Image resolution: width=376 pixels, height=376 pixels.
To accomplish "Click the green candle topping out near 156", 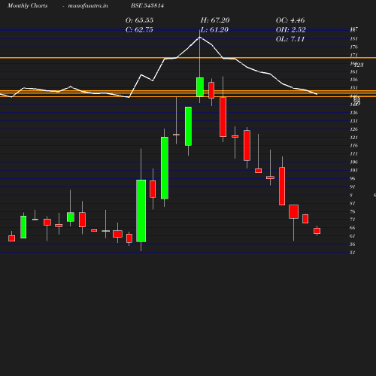I will (x=200, y=87).
